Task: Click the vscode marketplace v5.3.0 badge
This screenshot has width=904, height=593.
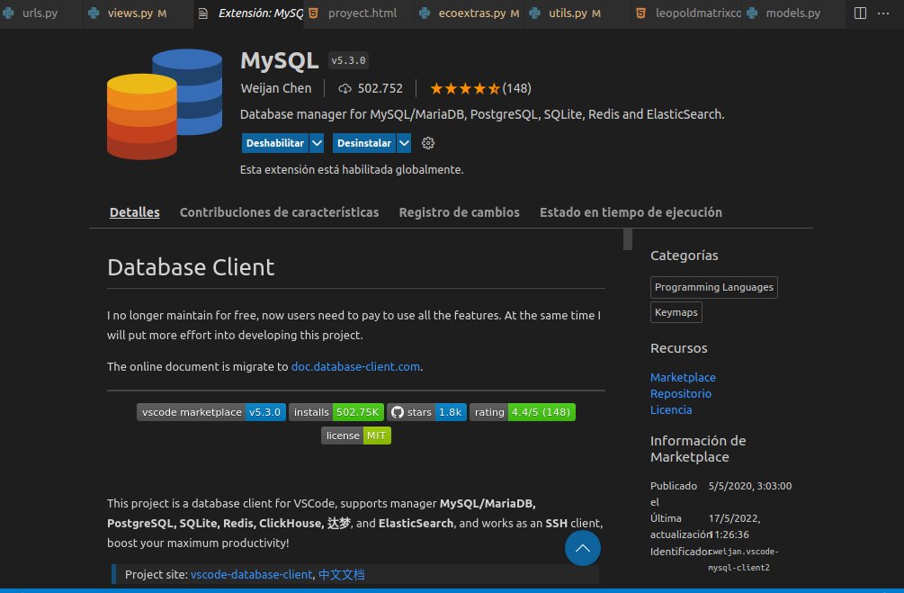Action: (211, 412)
